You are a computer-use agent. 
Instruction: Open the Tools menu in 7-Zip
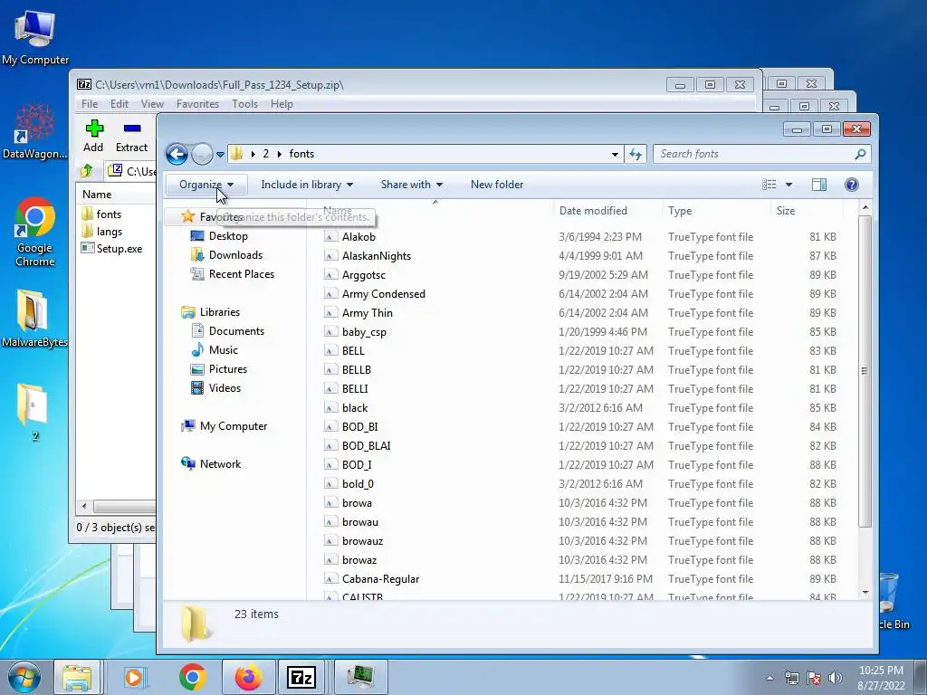point(244,104)
